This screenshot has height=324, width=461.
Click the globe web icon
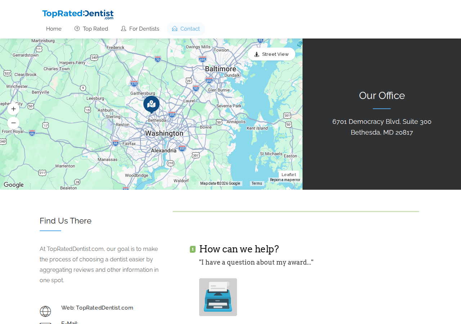(x=45, y=311)
